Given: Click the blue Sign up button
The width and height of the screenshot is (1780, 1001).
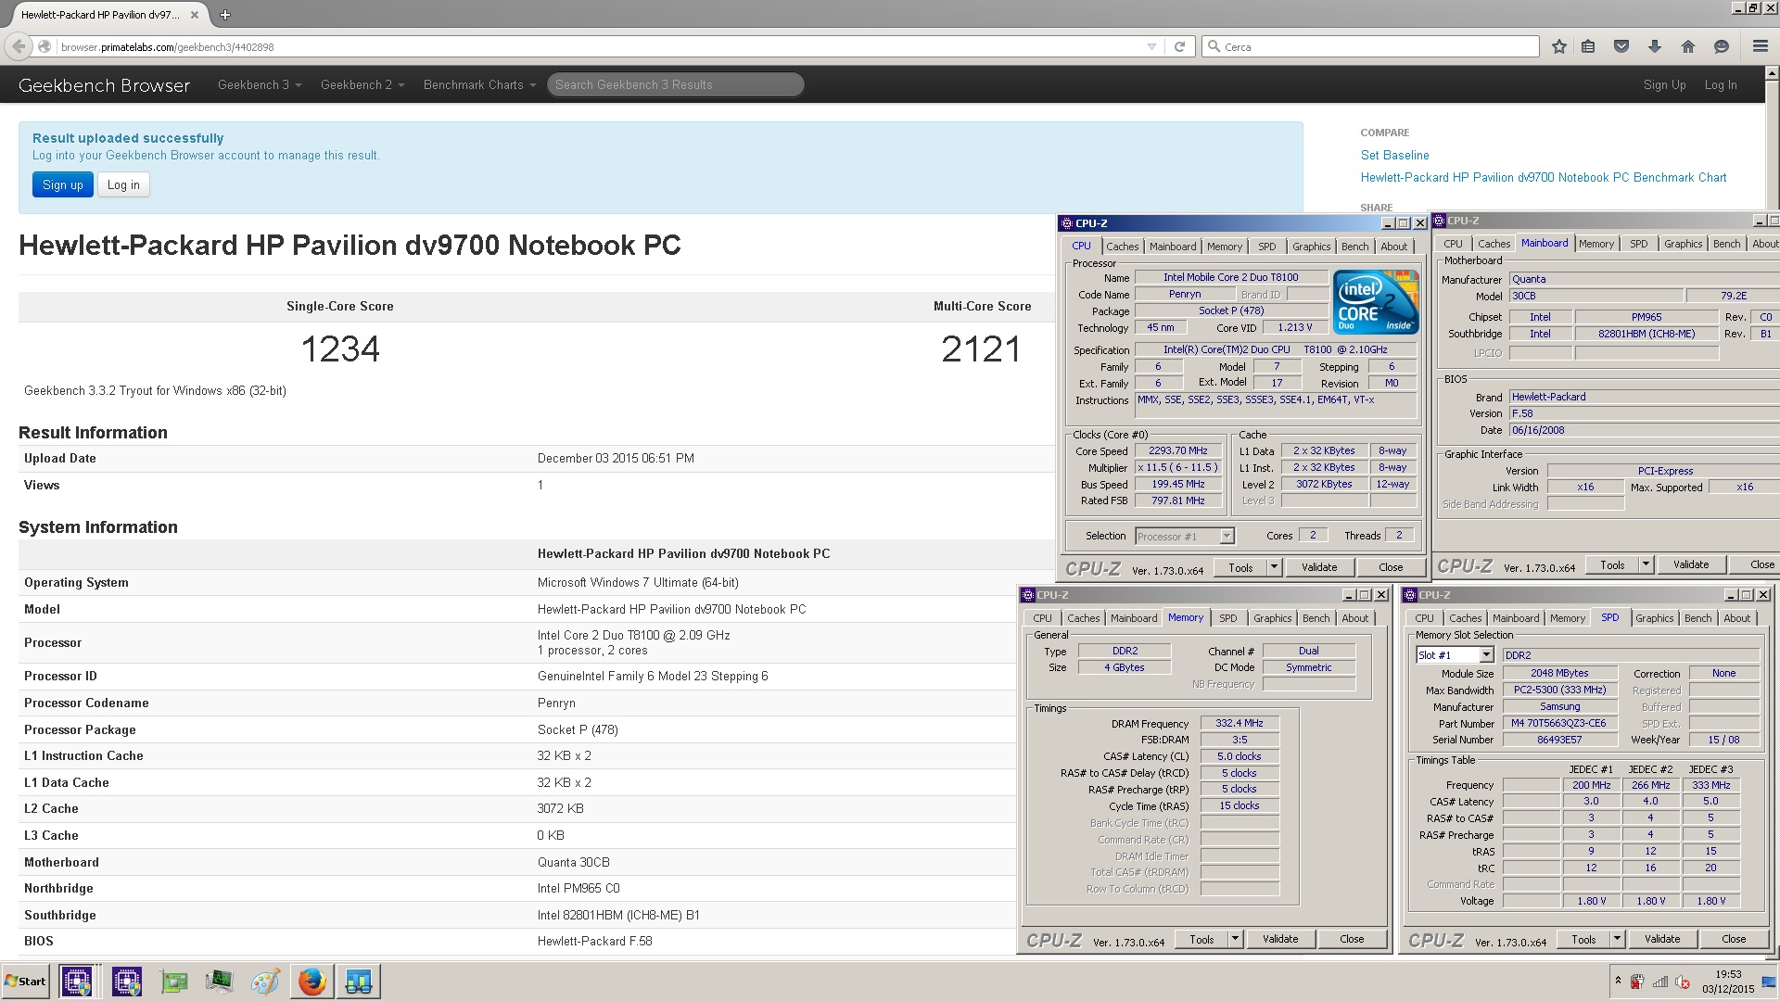Looking at the screenshot, I should (63, 184).
